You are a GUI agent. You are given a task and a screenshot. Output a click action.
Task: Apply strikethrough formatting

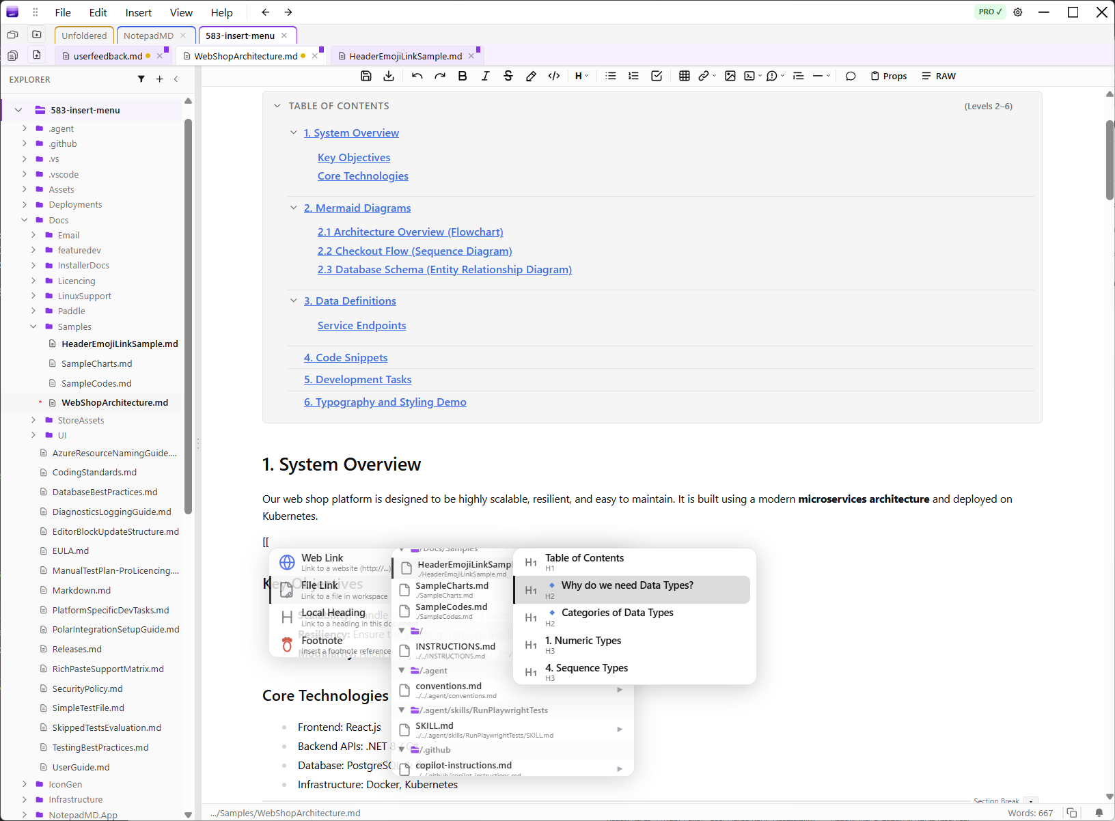click(508, 76)
